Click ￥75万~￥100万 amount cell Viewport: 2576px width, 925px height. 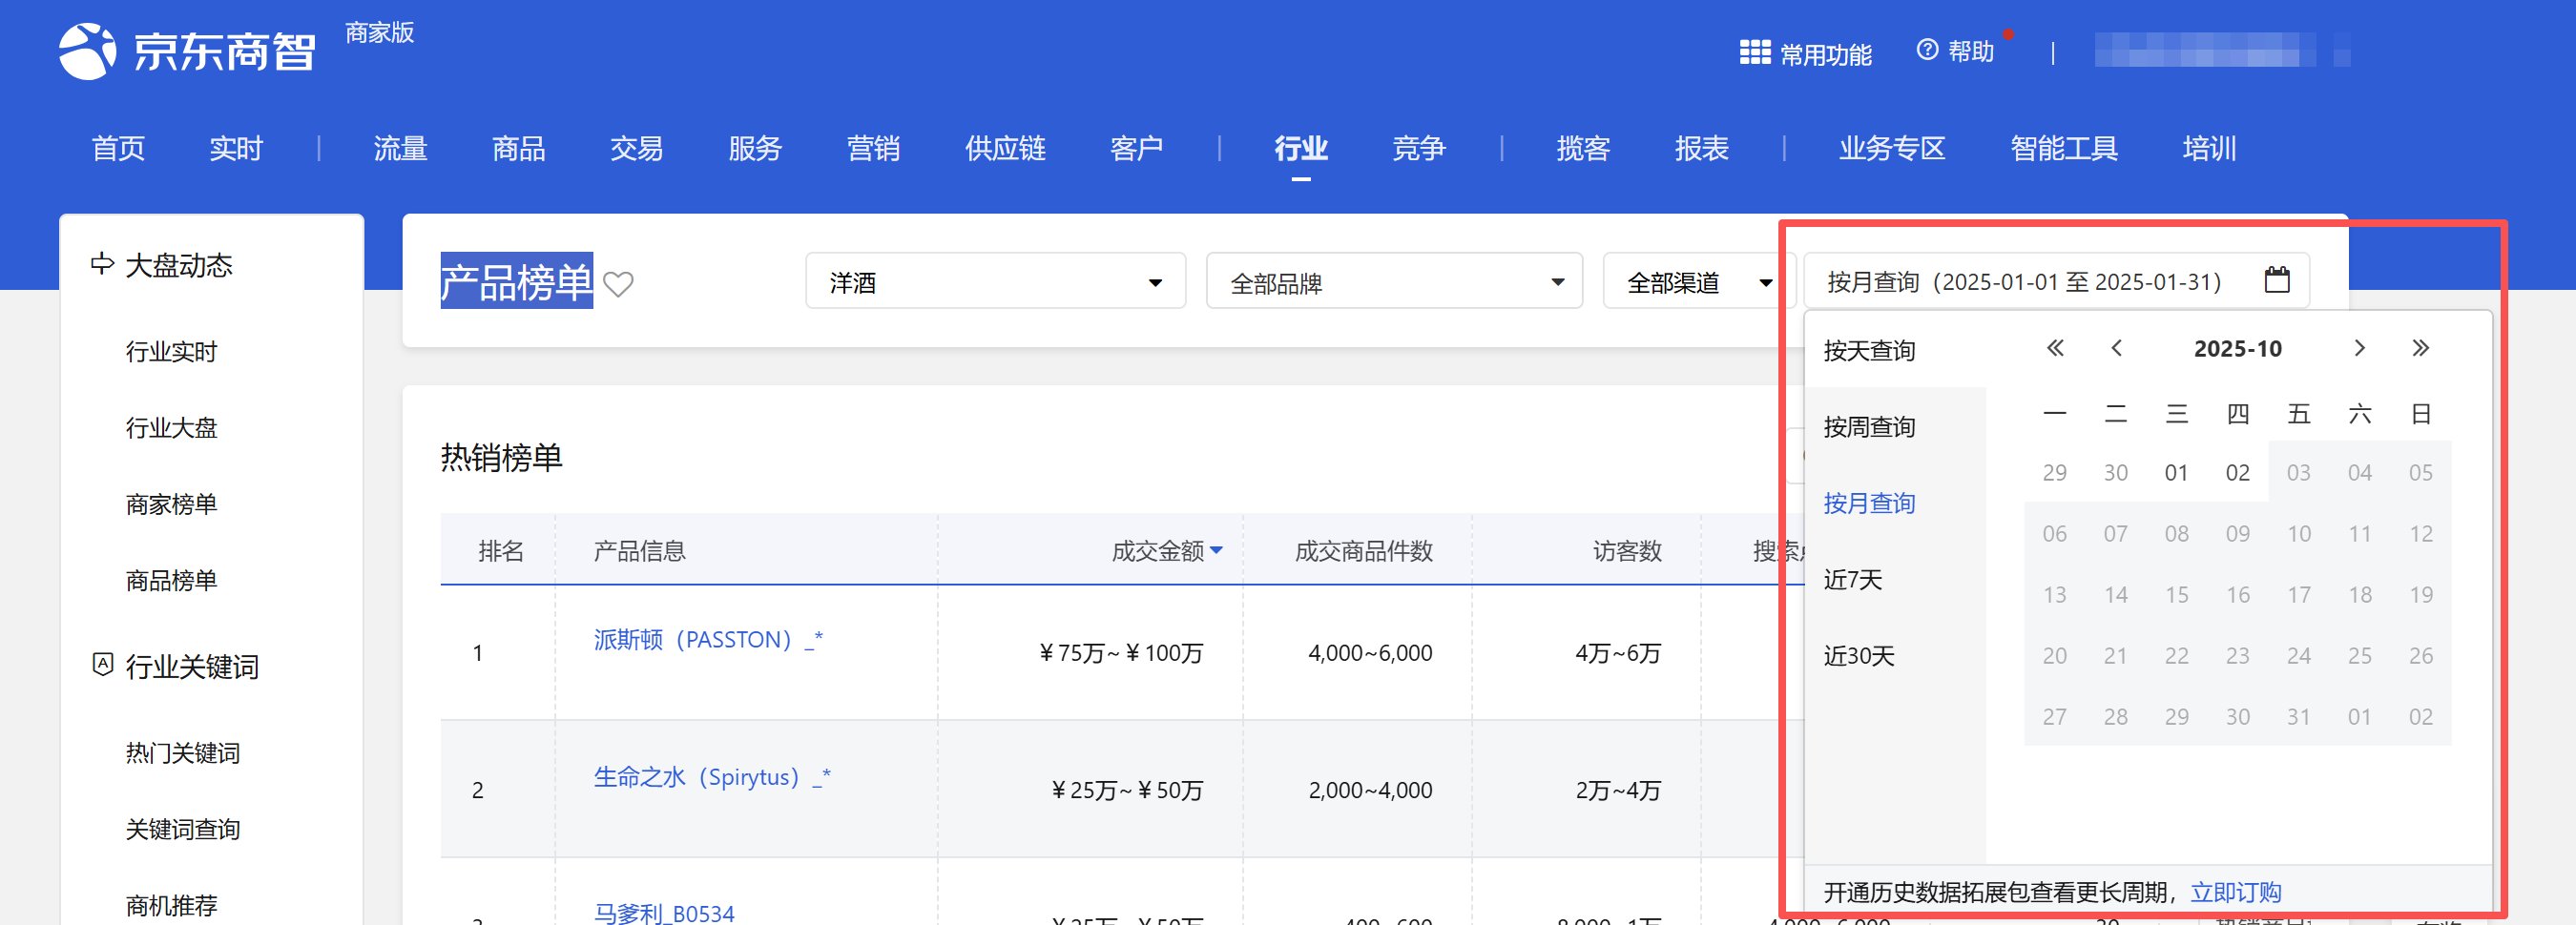point(1121,653)
